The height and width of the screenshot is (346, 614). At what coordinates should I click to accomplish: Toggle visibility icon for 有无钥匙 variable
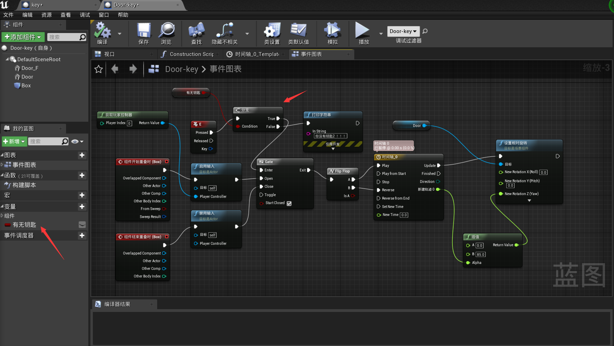pos(82,225)
